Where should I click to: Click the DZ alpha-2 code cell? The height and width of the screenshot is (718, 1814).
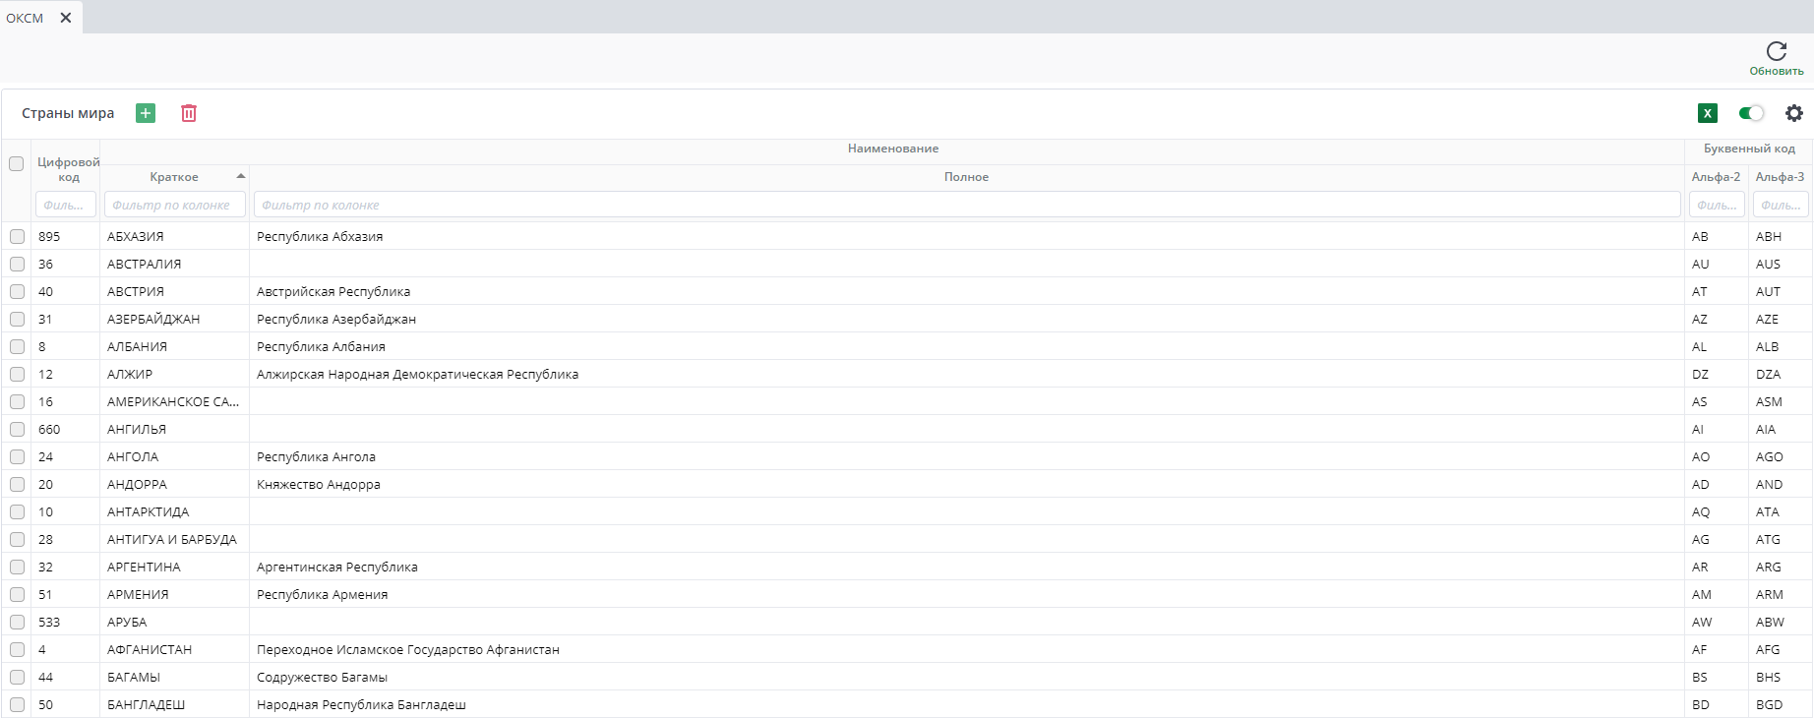pyautogui.click(x=1717, y=374)
